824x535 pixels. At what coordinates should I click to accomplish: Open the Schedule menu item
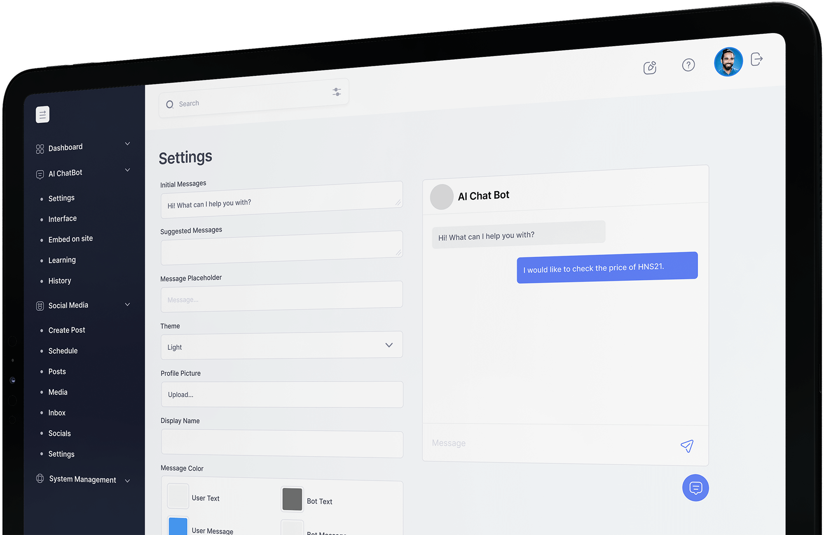click(63, 351)
